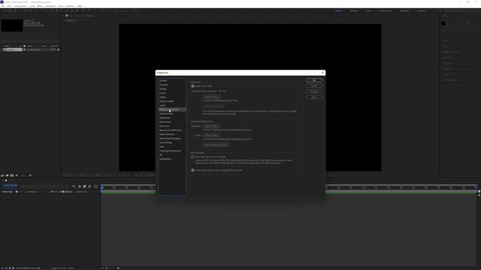Open the File menu

(x=3, y=6)
